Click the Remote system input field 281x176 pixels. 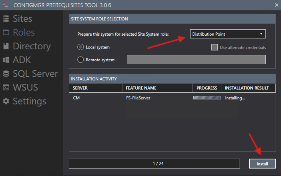click(196, 60)
